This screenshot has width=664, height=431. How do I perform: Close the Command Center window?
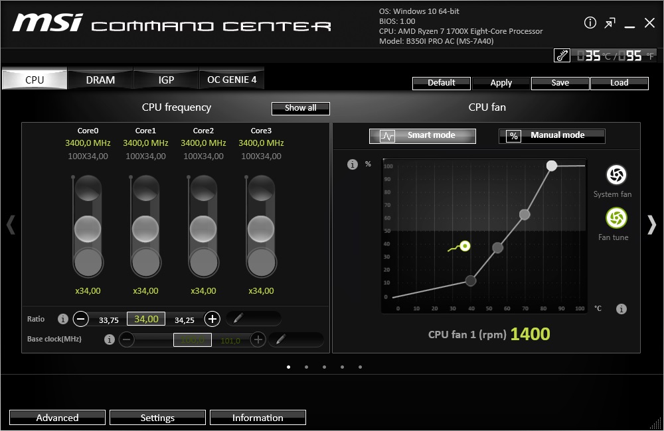tap(649, 23)
